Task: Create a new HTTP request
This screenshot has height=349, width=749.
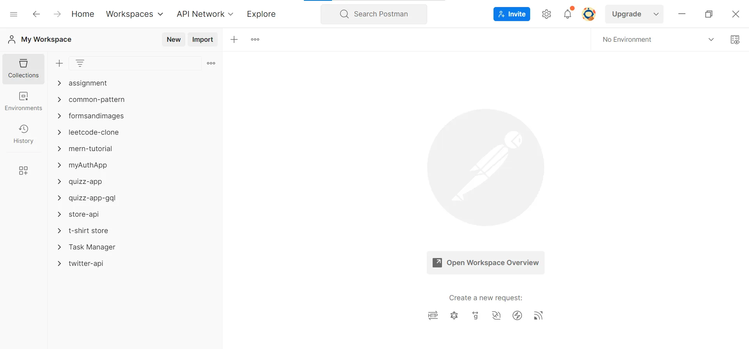Action: pyautogui.click(x=433, y=315)
